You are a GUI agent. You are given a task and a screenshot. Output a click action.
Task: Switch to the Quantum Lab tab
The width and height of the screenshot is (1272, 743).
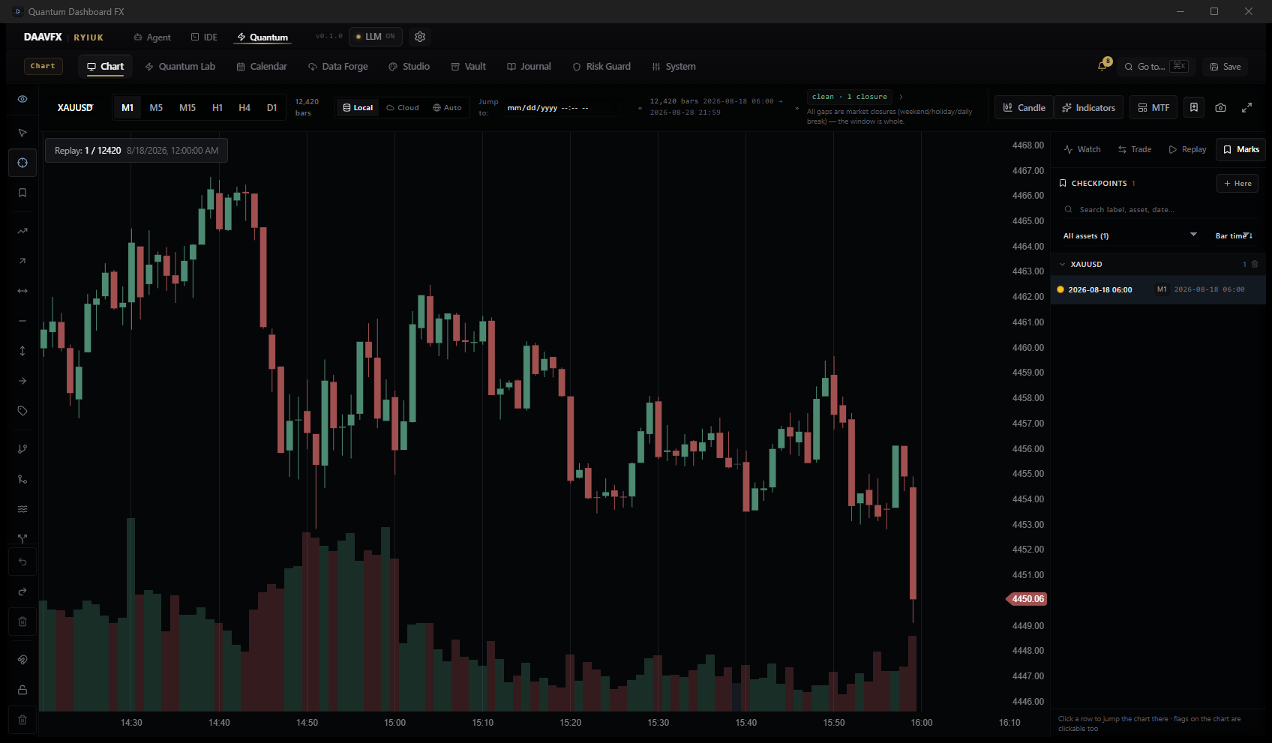pos(180,67)
